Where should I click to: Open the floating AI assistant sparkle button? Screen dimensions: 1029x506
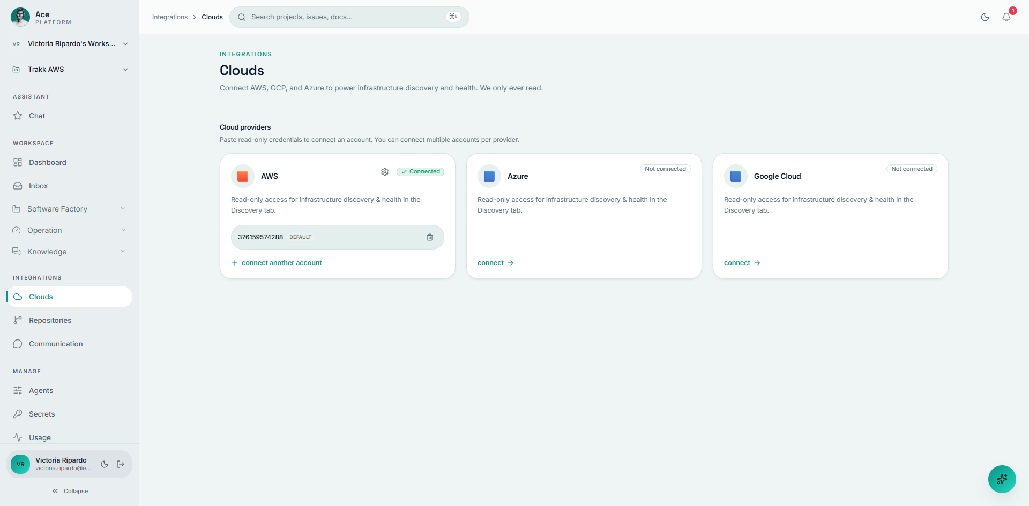point(1002,479)
